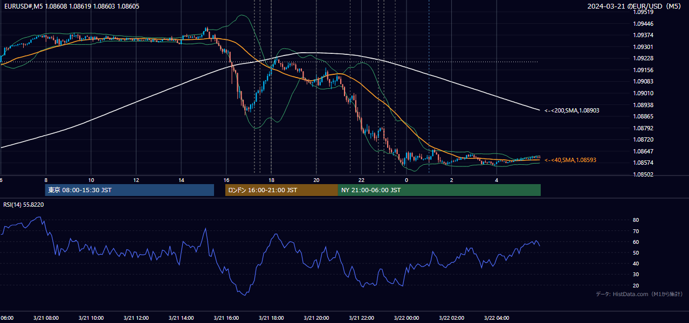Image resolution: width=689 pixels, height=323 pixels.
Task: Click the 3/21 14:00 time axis label
Action: (x=181, y=318)
